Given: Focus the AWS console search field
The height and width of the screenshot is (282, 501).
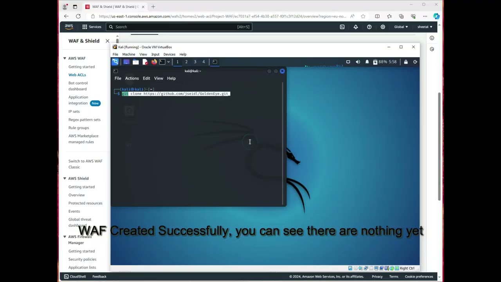Looking at the screenshot, I should [x=179, y=27].
